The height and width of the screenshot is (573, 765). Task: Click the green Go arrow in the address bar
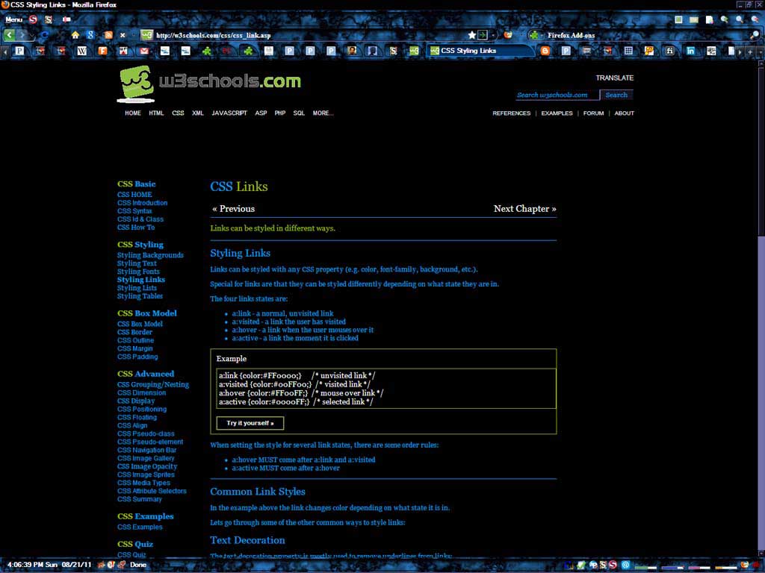(483, 35)
